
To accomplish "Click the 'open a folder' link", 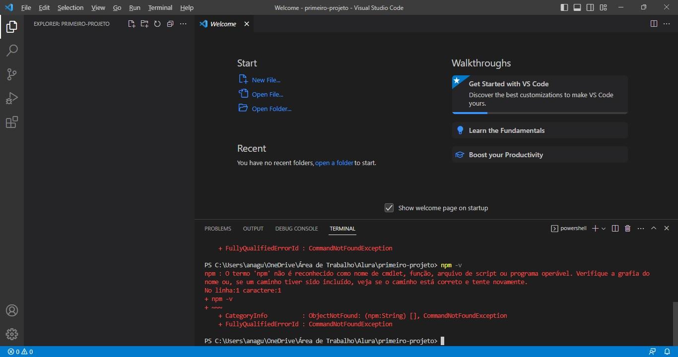I will point(335,163).
